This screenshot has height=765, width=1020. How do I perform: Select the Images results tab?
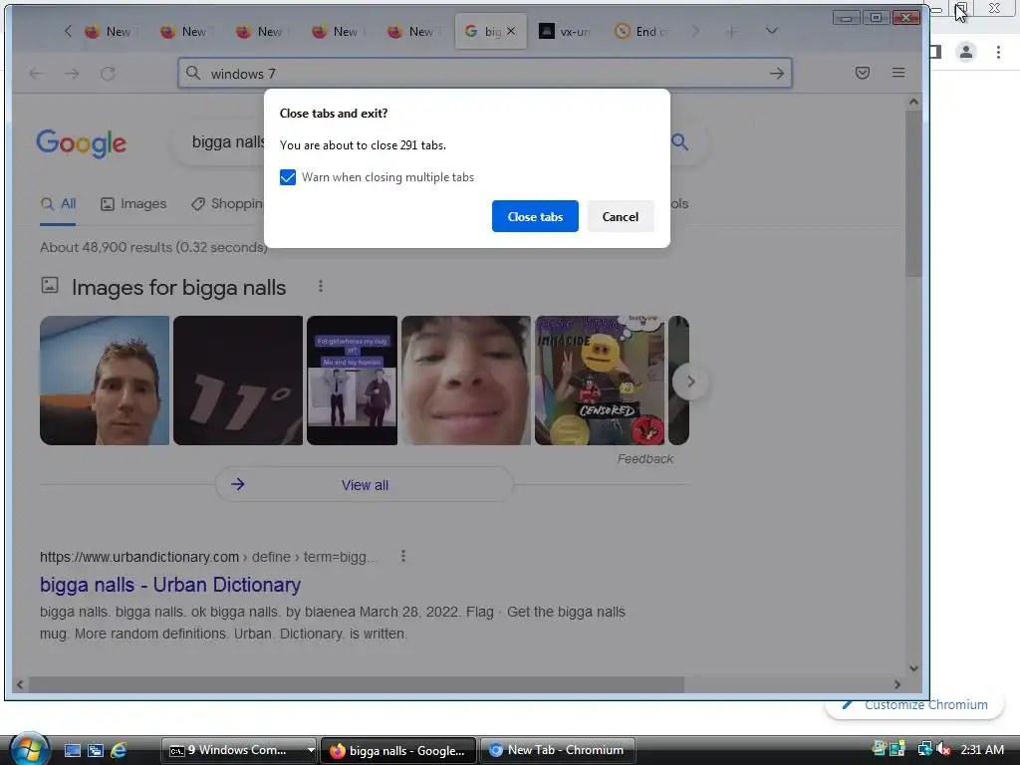coord(133,204)
